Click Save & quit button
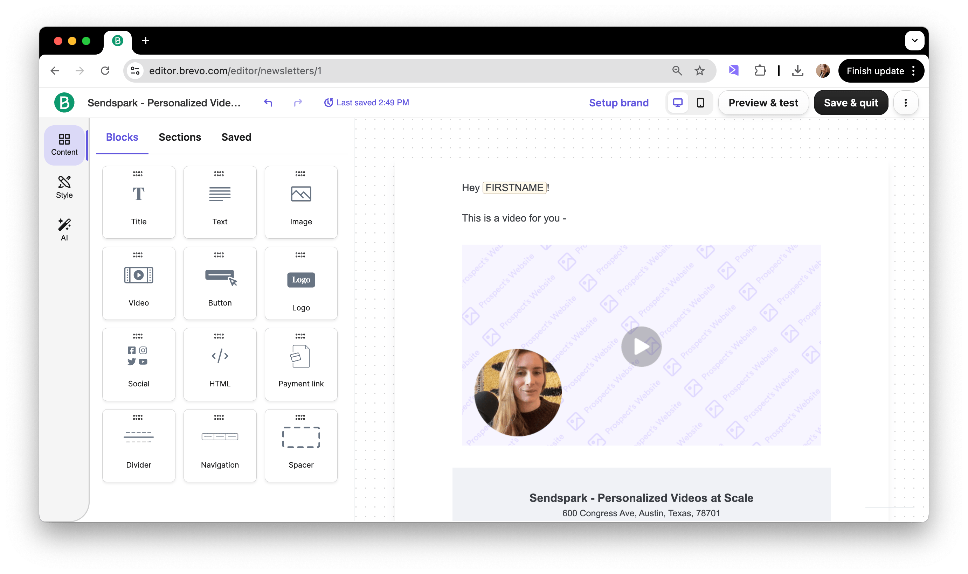 (x=850, y=103)
